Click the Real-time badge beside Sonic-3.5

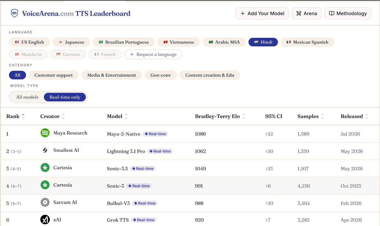tap(143, 169)
